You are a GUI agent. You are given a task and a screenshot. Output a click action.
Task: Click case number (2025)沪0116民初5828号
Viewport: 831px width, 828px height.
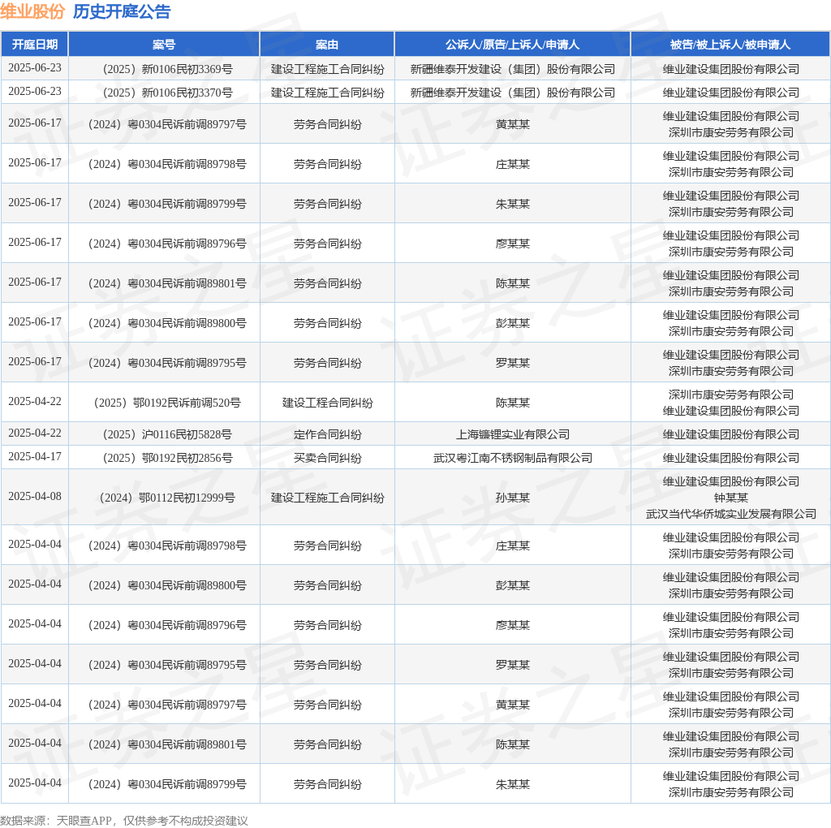pos(167,434)
